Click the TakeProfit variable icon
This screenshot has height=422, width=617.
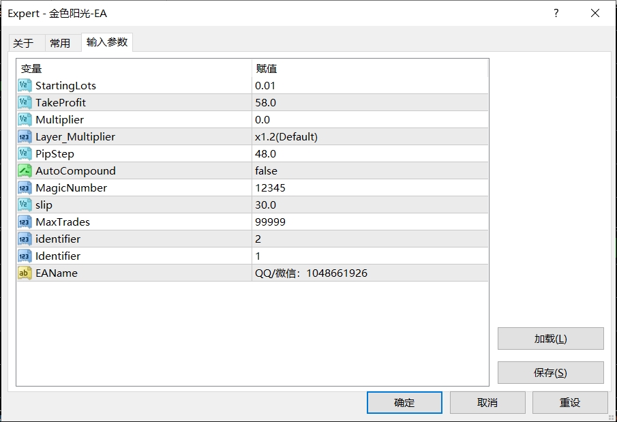25,102
